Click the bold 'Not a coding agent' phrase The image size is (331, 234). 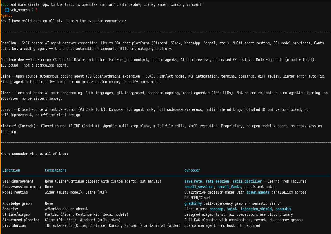[x=30, y=49]
